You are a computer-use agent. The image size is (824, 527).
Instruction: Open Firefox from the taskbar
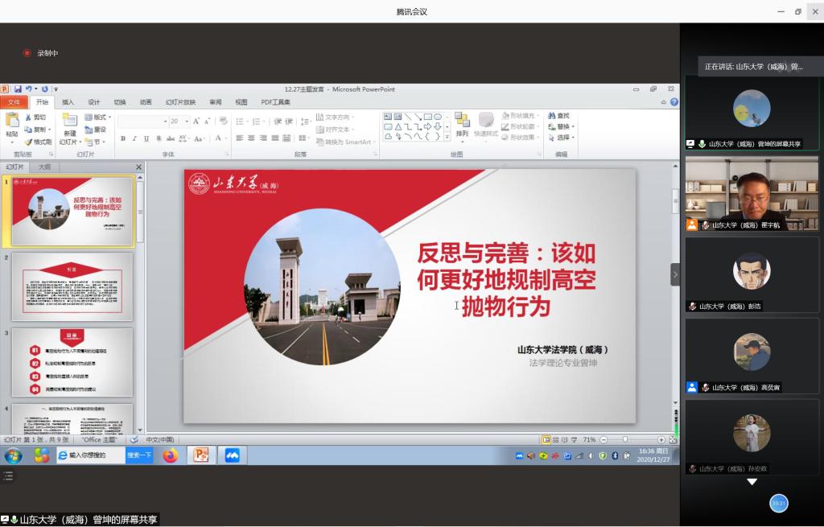pyautogui.click(x=170, y=455)
